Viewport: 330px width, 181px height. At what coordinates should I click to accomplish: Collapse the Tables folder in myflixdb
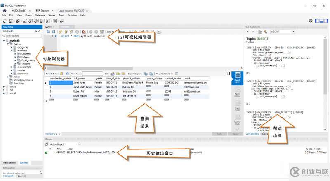click(8, 44)
